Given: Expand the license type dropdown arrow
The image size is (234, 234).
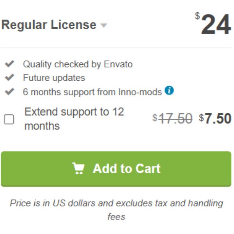Looking at the screenshot, I should click(104, 25).
